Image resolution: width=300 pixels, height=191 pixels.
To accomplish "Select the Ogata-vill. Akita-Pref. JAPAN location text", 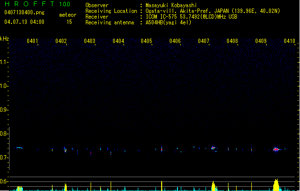I will coord(213,11).
